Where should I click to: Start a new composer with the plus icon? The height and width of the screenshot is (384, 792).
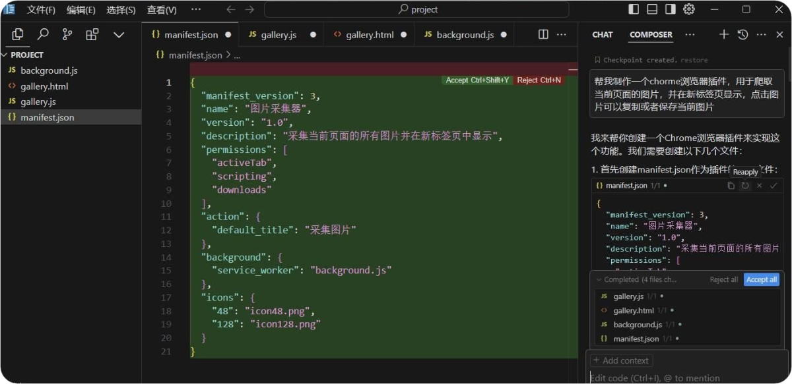(x=724, y=34)
